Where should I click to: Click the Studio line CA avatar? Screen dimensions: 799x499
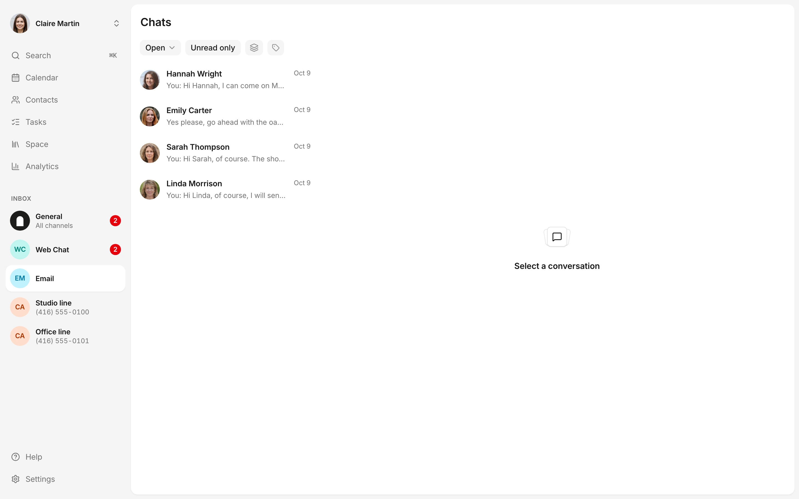[20, 307]
